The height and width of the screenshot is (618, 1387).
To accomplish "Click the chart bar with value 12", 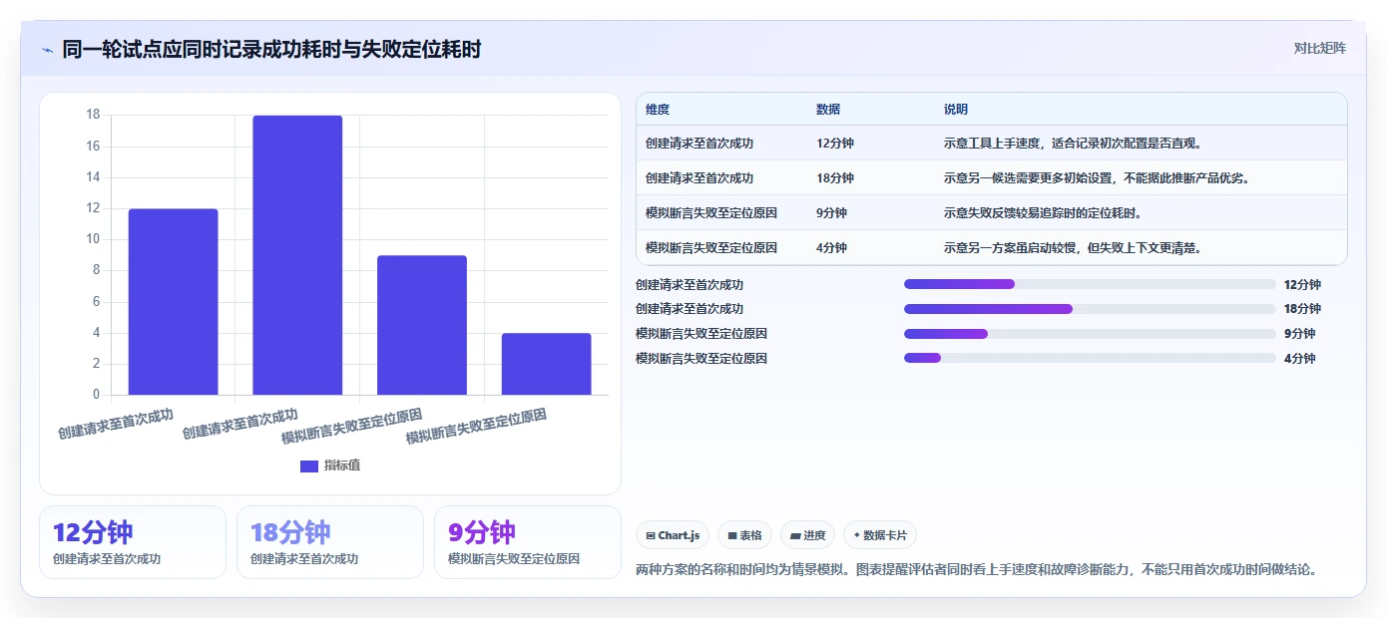I will click(173, 302).
